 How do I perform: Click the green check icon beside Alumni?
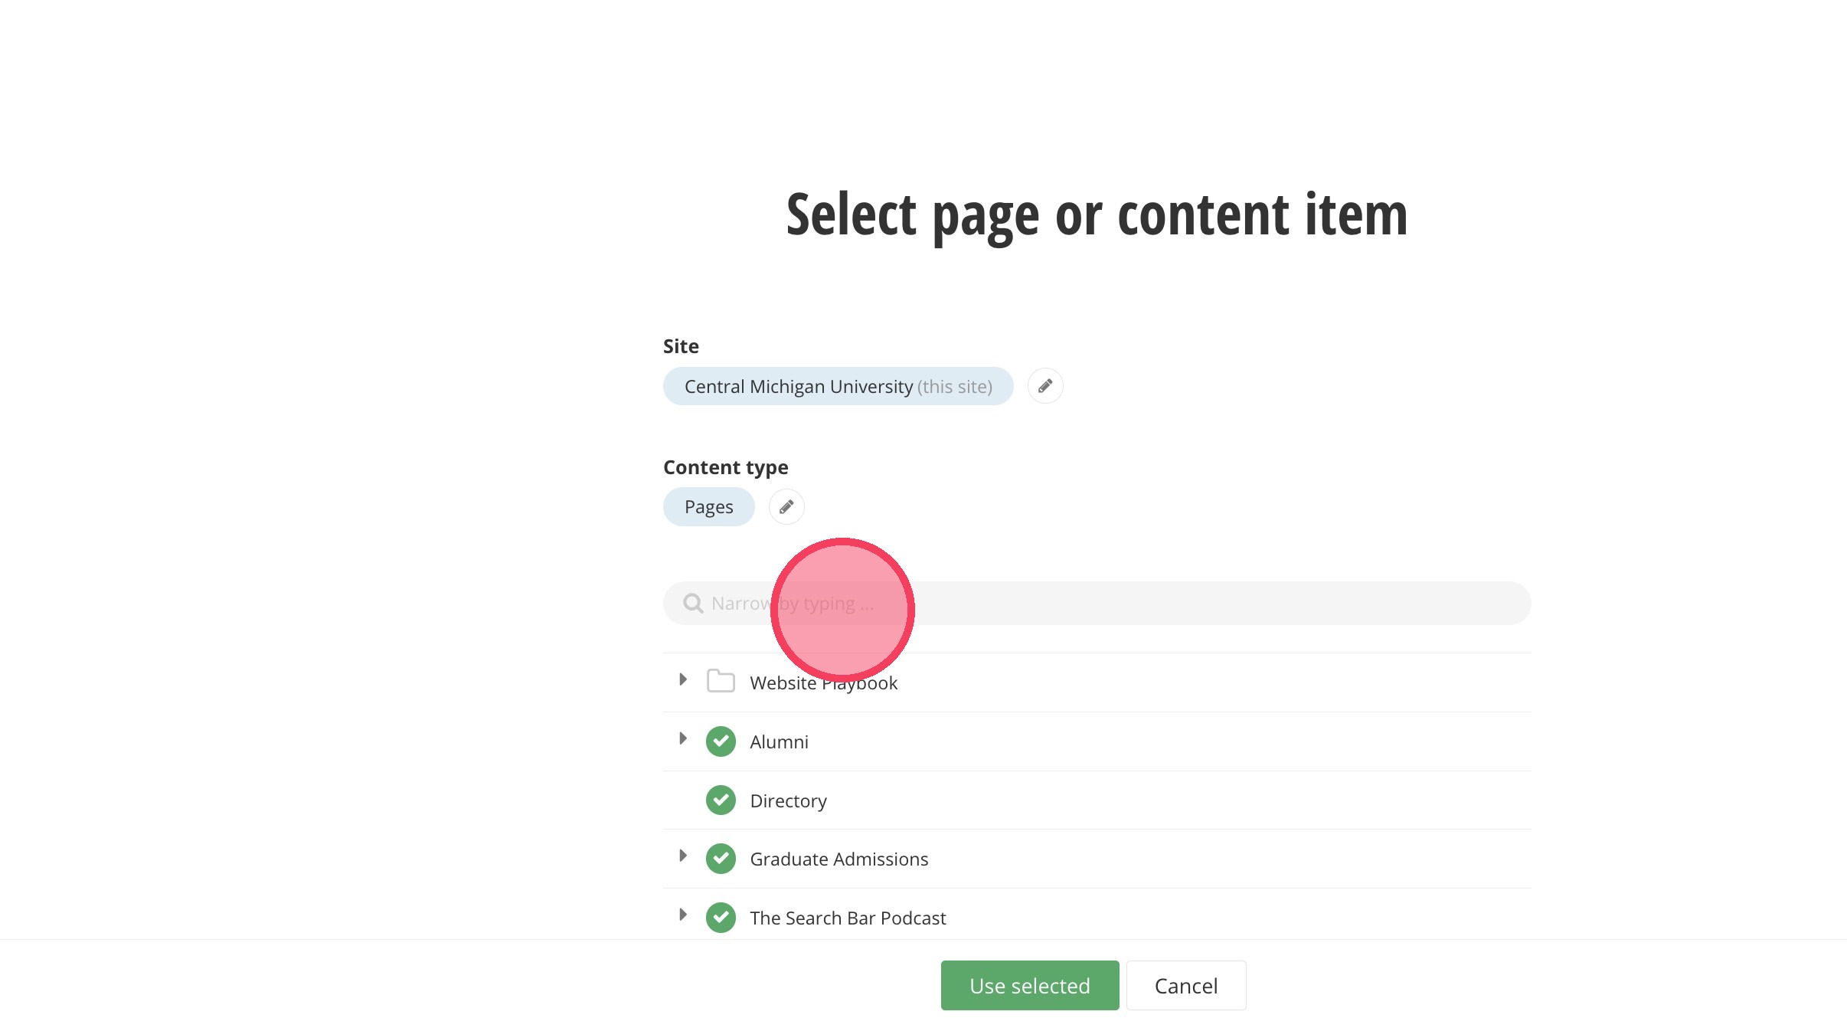pyautogui.click(x=721, y=741)
